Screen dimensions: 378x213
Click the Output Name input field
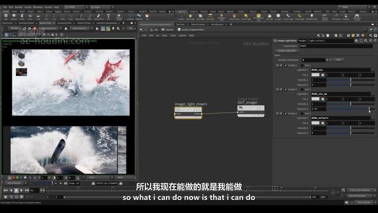click(x=336, y=46)
